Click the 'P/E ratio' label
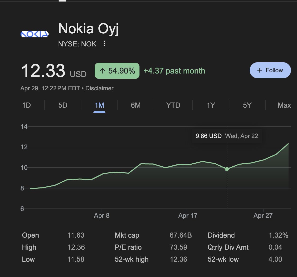The width and height of the screenshot is (297, 277). [x=128, y=247]
